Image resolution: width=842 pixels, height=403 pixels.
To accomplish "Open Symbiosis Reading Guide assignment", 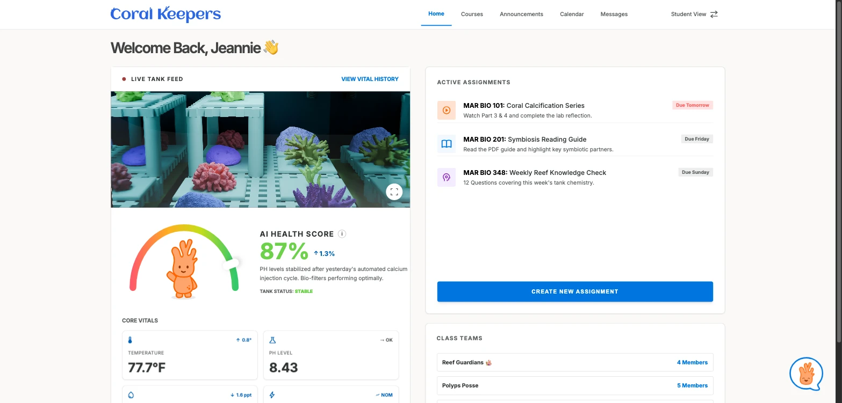I will click(575, 144).
